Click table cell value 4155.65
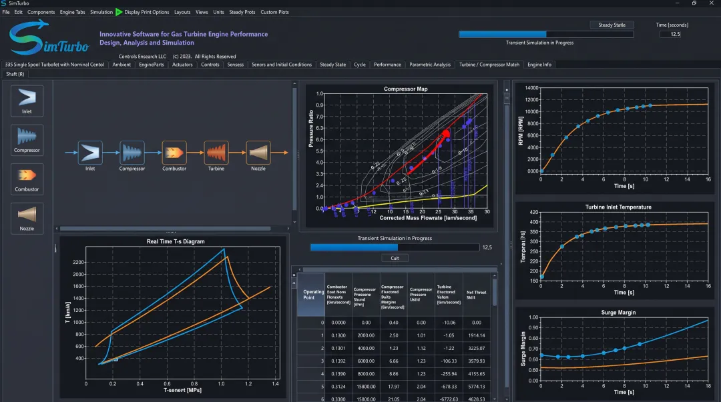This screenshot has height=402, width=721. (476, 374)
